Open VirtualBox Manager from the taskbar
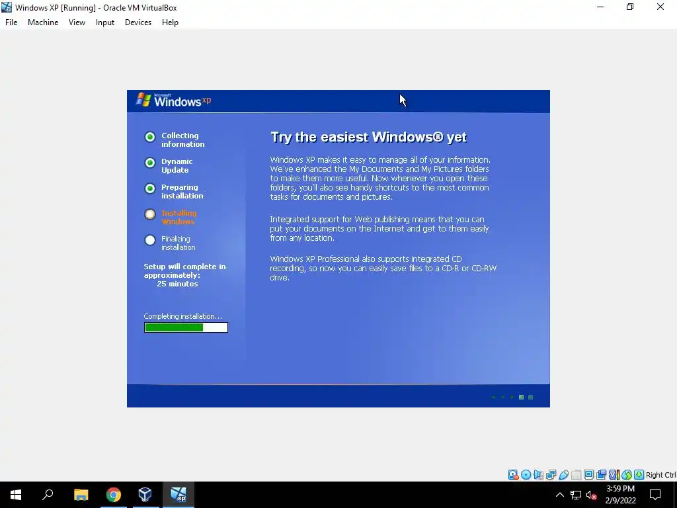 (x=145, y=495)
